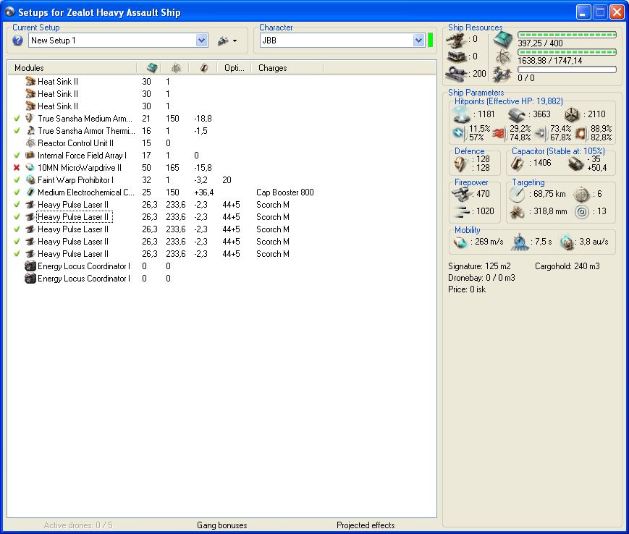Viewport: 629px width, 534px height.
Task: Click the shield hitpoints icon
Action: click(x=461, y=114)
